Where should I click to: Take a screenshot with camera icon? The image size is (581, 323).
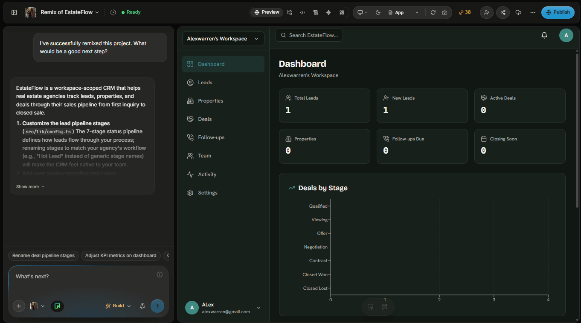coord(444,12)
